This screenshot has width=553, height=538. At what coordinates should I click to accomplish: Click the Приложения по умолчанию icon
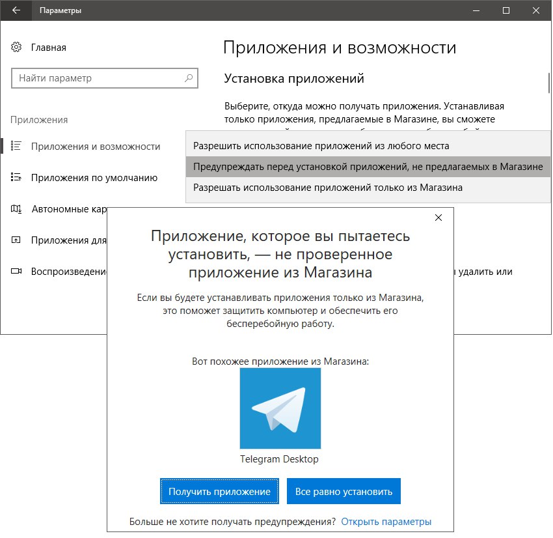click(16, 177)
